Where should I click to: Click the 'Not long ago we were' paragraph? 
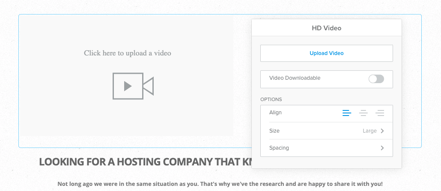tap(220, 184)
